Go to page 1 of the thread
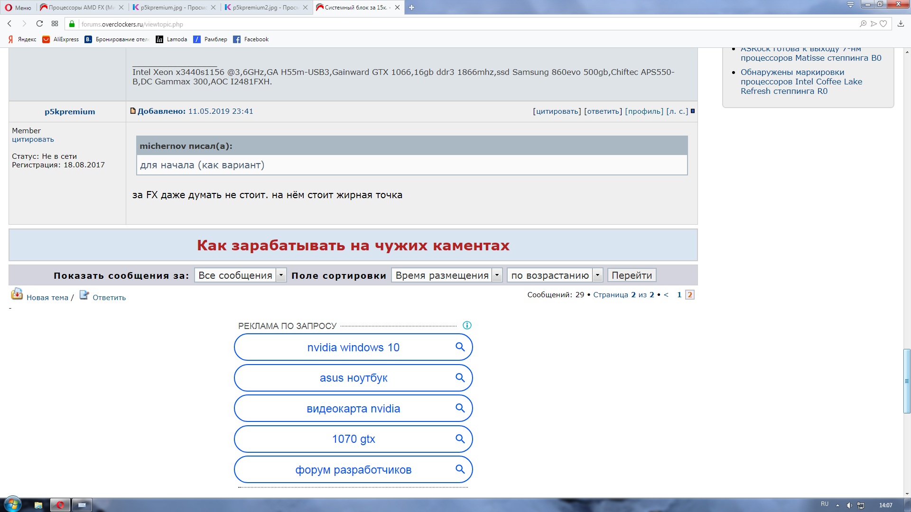 click(679, 295)
